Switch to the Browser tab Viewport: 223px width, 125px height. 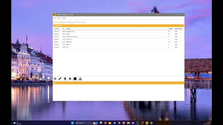(x=80, y=22)
